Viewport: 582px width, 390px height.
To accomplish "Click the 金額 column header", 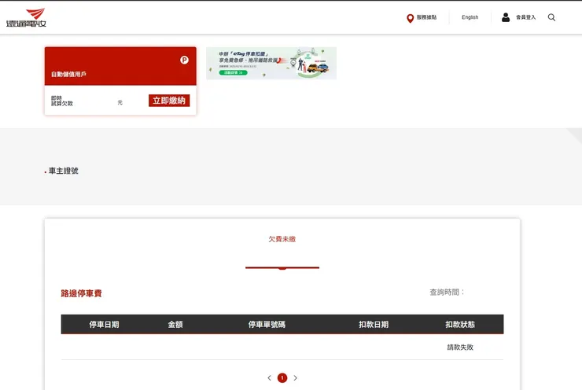I will [175, 325].
